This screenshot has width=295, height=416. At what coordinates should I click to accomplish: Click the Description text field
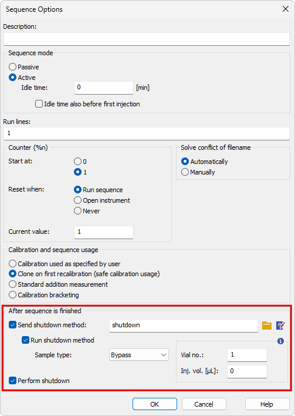(147, 39)
